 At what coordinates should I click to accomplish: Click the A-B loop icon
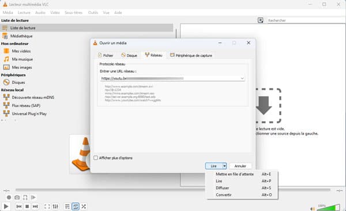click(x=25, y=197)
